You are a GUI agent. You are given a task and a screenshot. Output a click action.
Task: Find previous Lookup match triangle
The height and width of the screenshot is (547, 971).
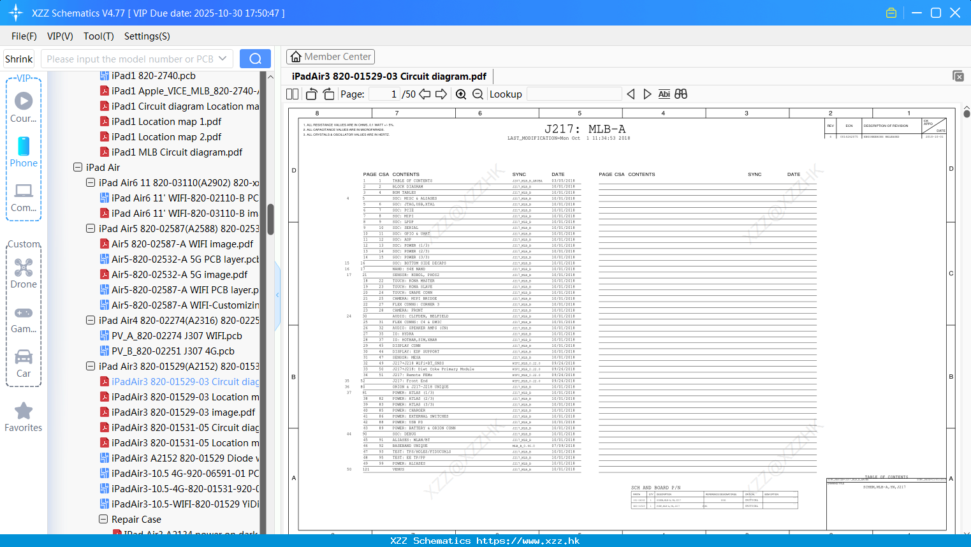coord(631,94)
